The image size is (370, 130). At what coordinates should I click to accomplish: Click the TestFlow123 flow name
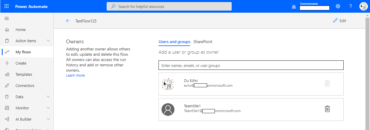86,21
